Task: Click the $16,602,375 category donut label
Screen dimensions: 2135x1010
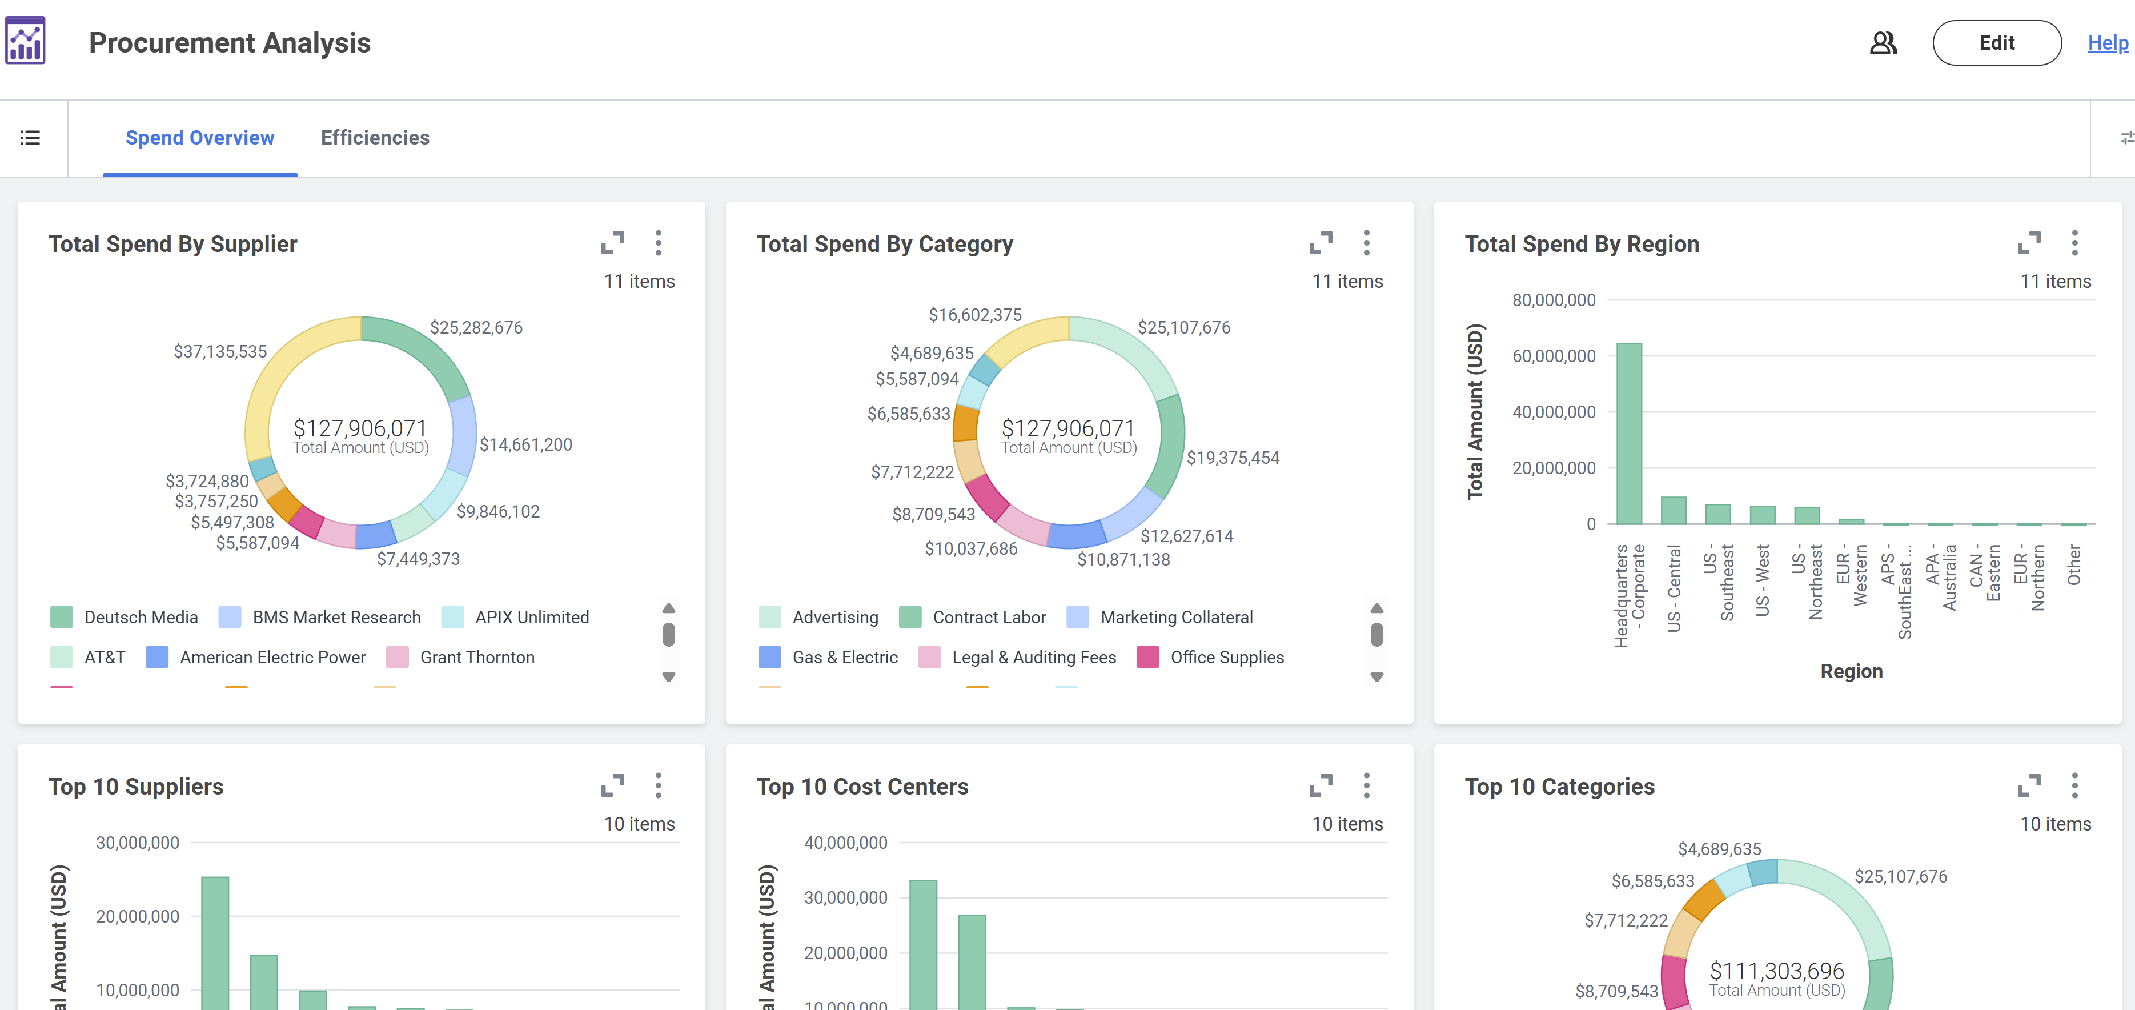Action: tap(974, 315)
